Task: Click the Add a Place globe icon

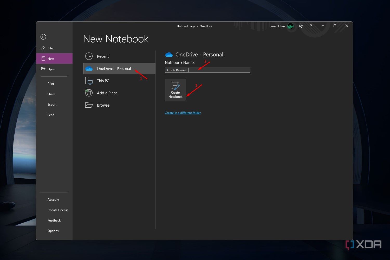Action: [x=89, y=93]
